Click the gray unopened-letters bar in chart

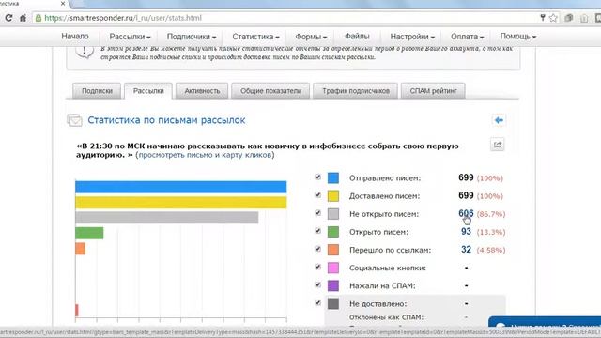coord(167,217)
